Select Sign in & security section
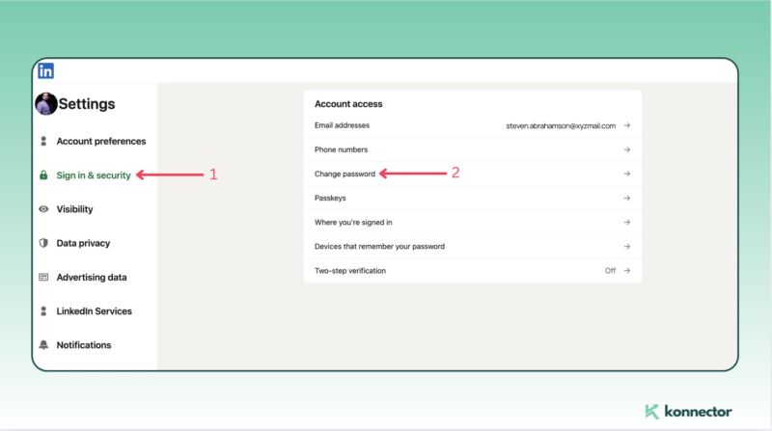 94,175
